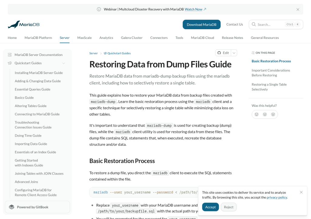311x219 pixels.
Task: Open MariaDB Server Documentation in sidebar
Action: pyautogui.click(x=39, y=55)
